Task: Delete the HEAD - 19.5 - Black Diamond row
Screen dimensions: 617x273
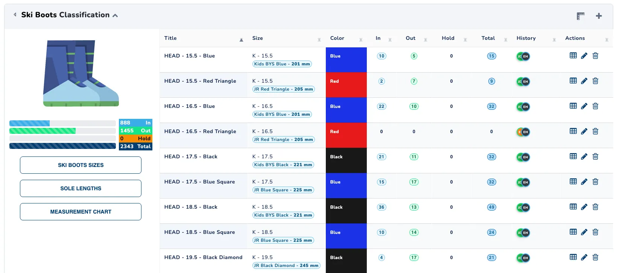Action: click(x=596, y=257)
